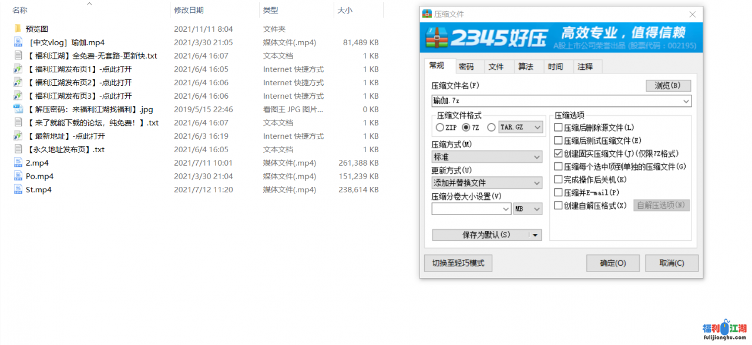Enable 完成操作后关机 checkbox
The image size is (752, 345).
pos(558,179)
